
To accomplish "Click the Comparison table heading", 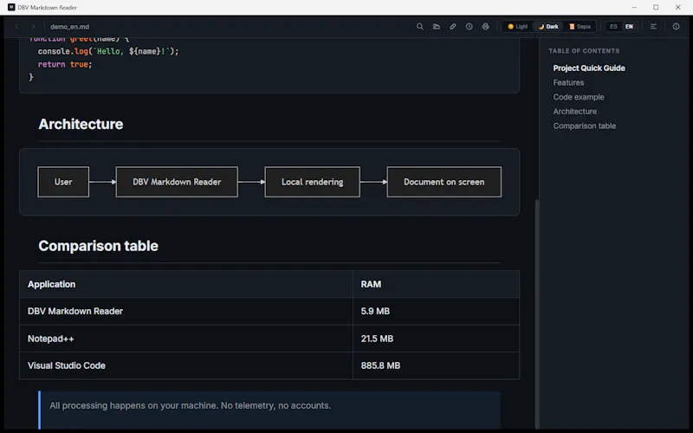I will click(x=98, y=246).
